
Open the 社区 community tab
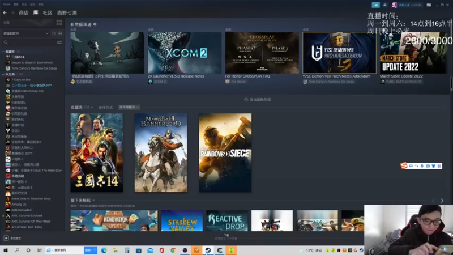48,12
